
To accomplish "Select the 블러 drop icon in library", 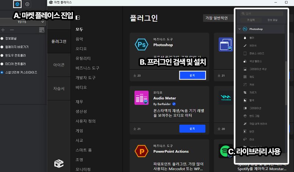I will 245,38.
